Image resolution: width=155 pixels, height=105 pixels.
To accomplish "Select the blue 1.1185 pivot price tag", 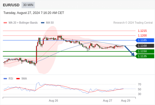I will (x=145, y=40).
